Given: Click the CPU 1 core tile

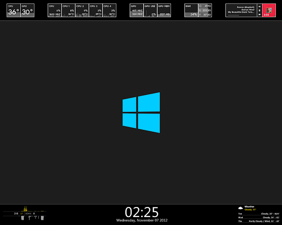Looking at the screenshot, I should 68,11.
